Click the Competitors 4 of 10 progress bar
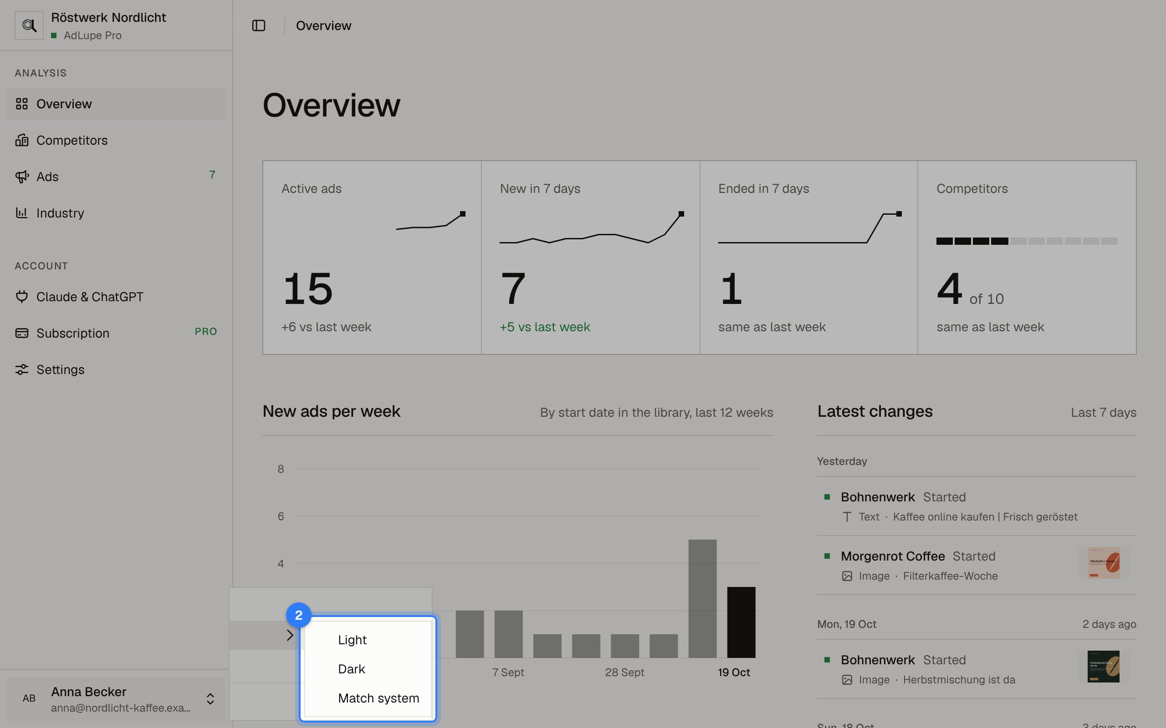Screen dimensions: 1166x728 coord(1027,241)
